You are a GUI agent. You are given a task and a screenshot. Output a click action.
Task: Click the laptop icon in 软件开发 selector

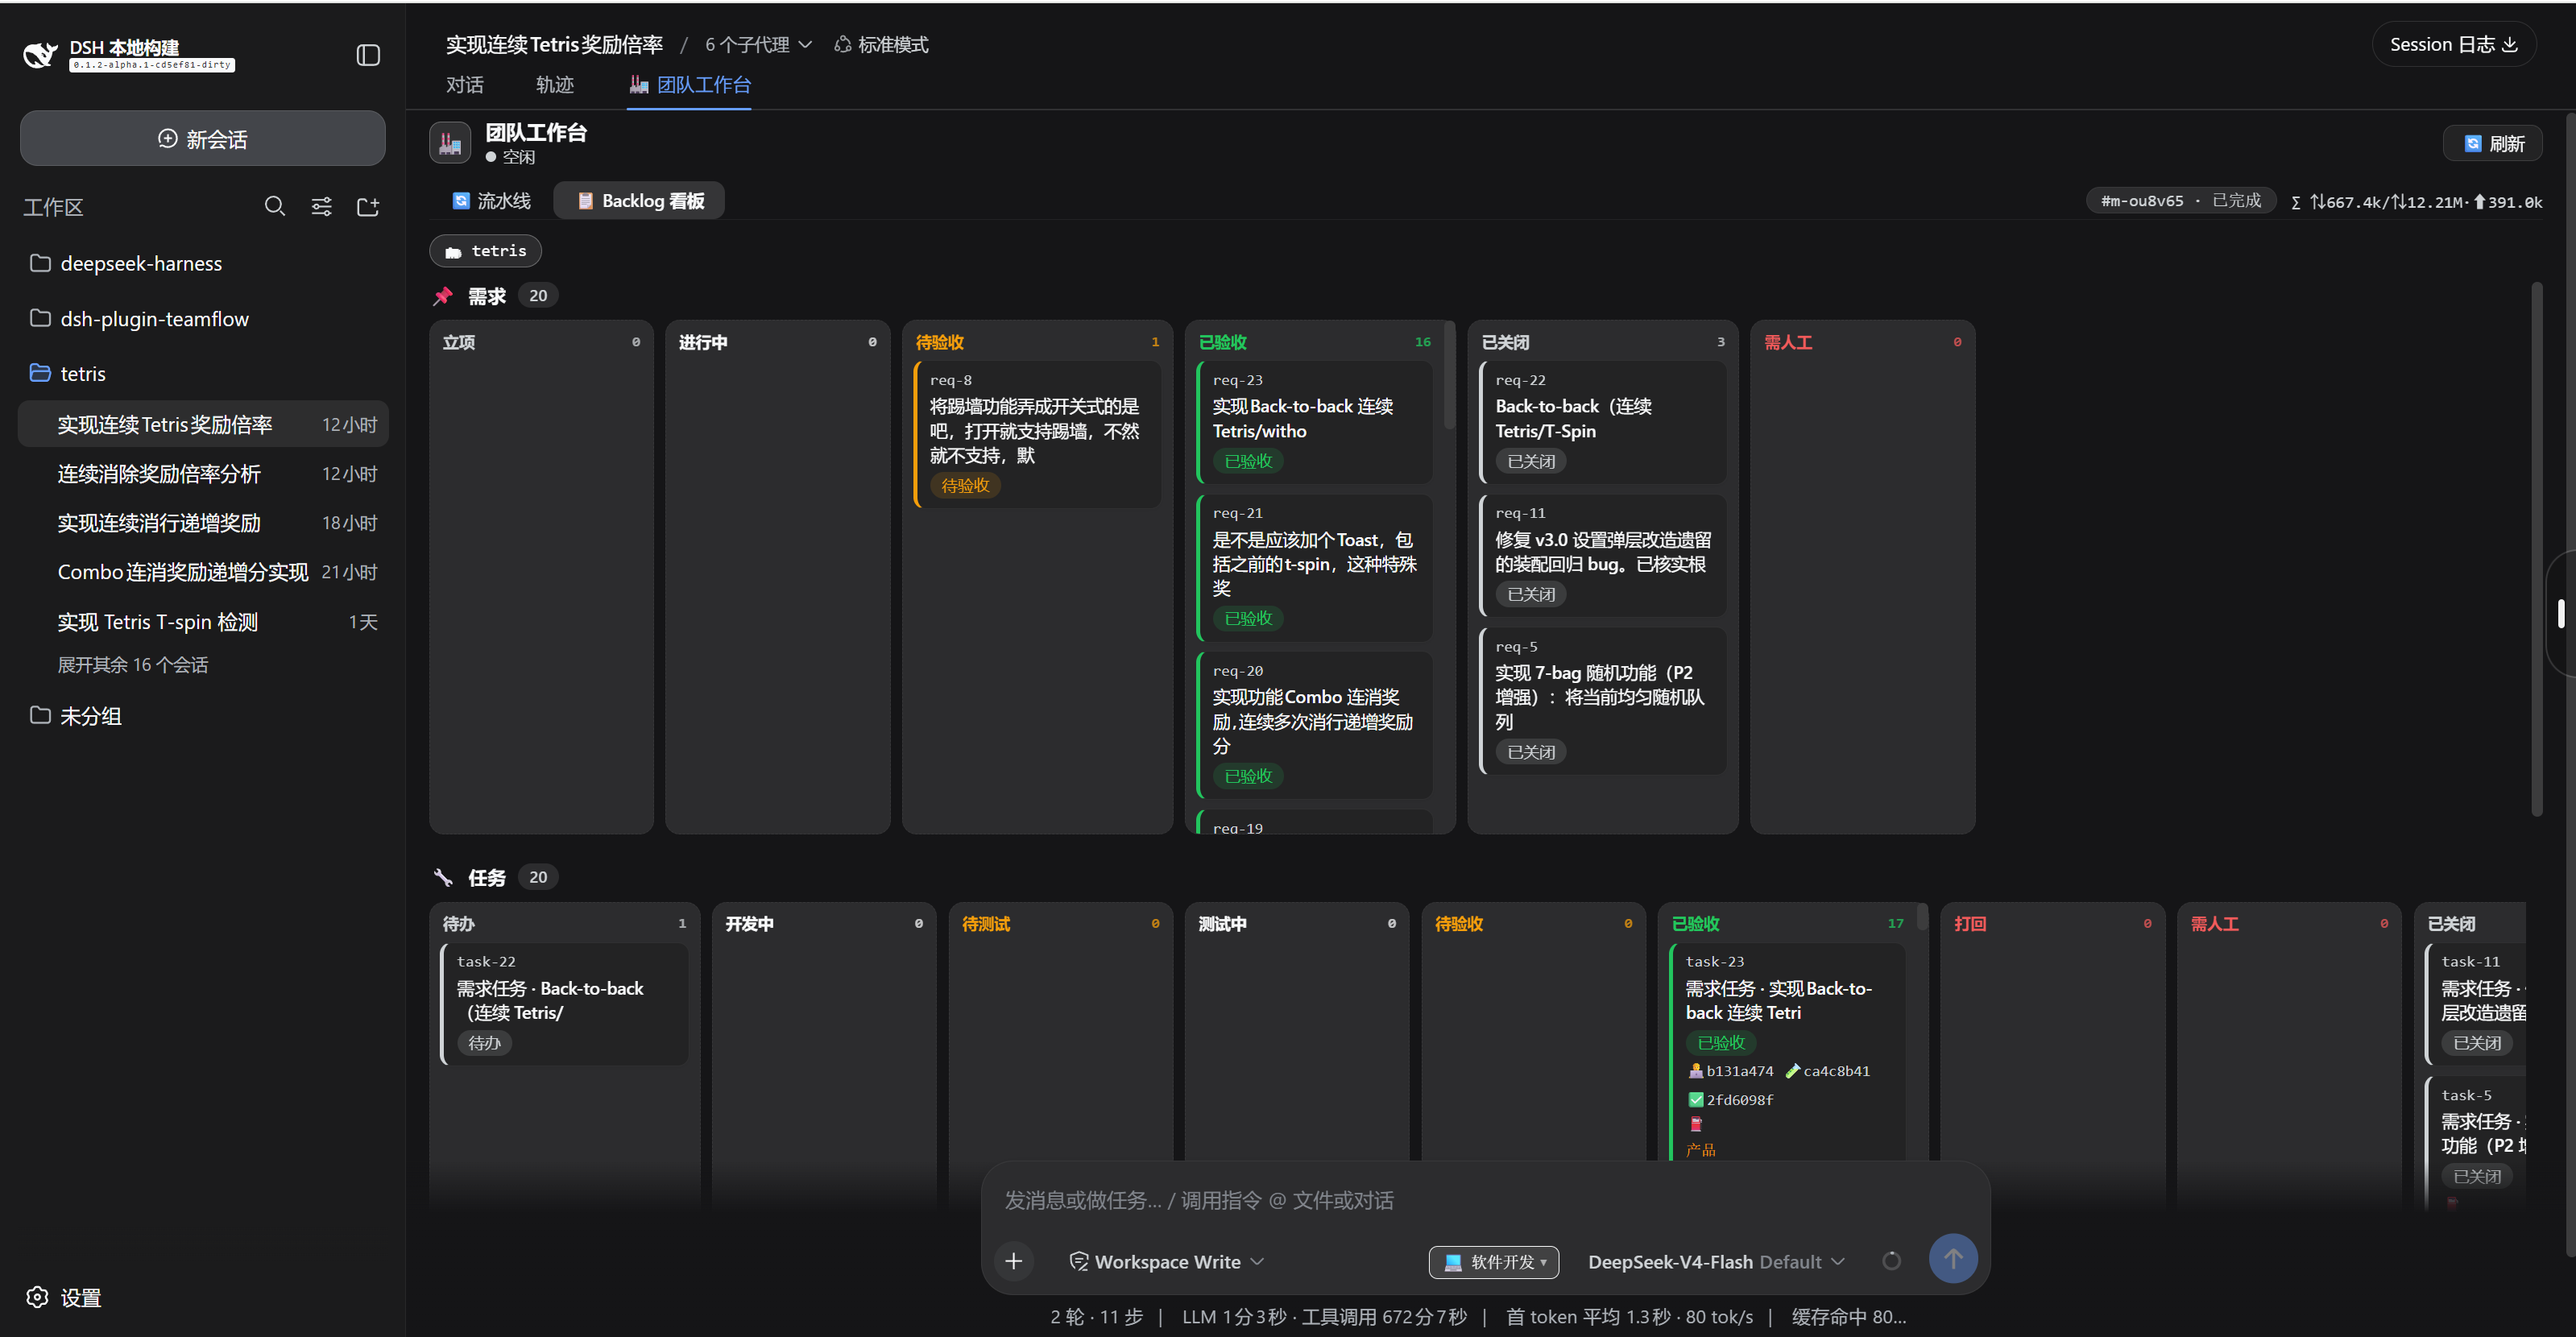(1453, 1262)
